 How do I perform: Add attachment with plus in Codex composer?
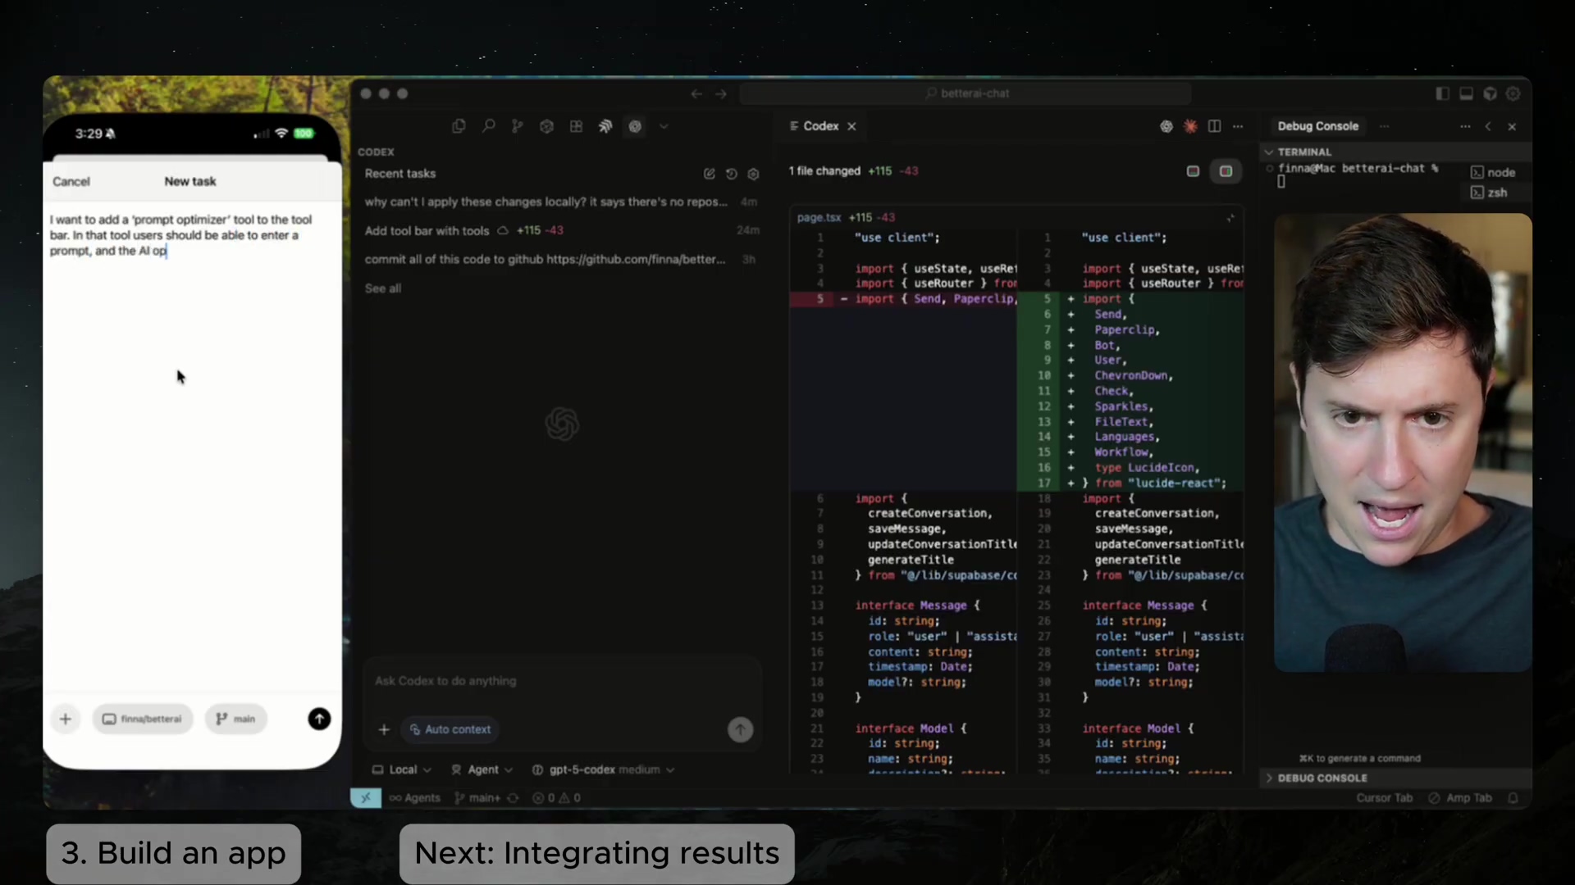point(384,729)
